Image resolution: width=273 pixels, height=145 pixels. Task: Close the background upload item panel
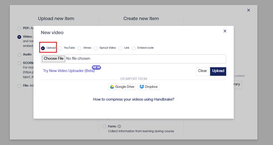[x=248, y=10]
